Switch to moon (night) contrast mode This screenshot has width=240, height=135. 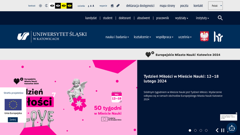tap(46, 6)
